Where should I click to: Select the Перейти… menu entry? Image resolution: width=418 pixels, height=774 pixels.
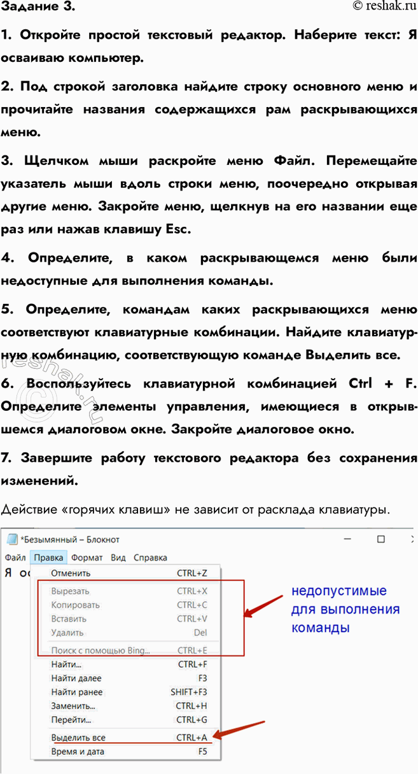tap(71, 720)
